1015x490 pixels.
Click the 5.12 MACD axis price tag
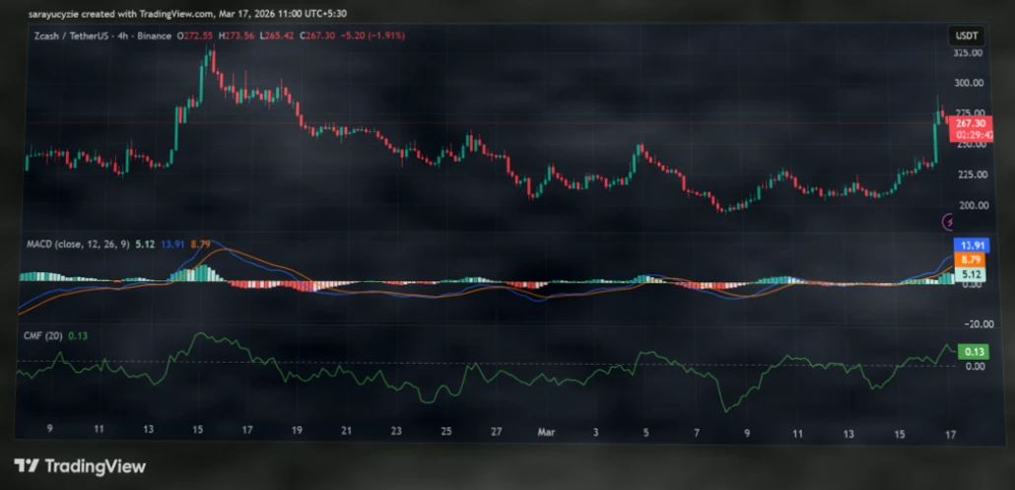969,274
